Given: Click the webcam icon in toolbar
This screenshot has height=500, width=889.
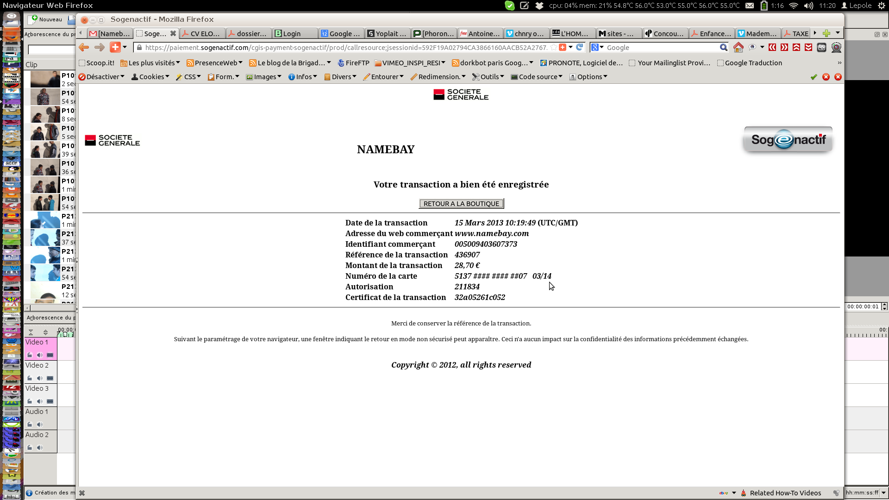Looking at the screenshot, I should pyautogui.click(x=836, y=47).
